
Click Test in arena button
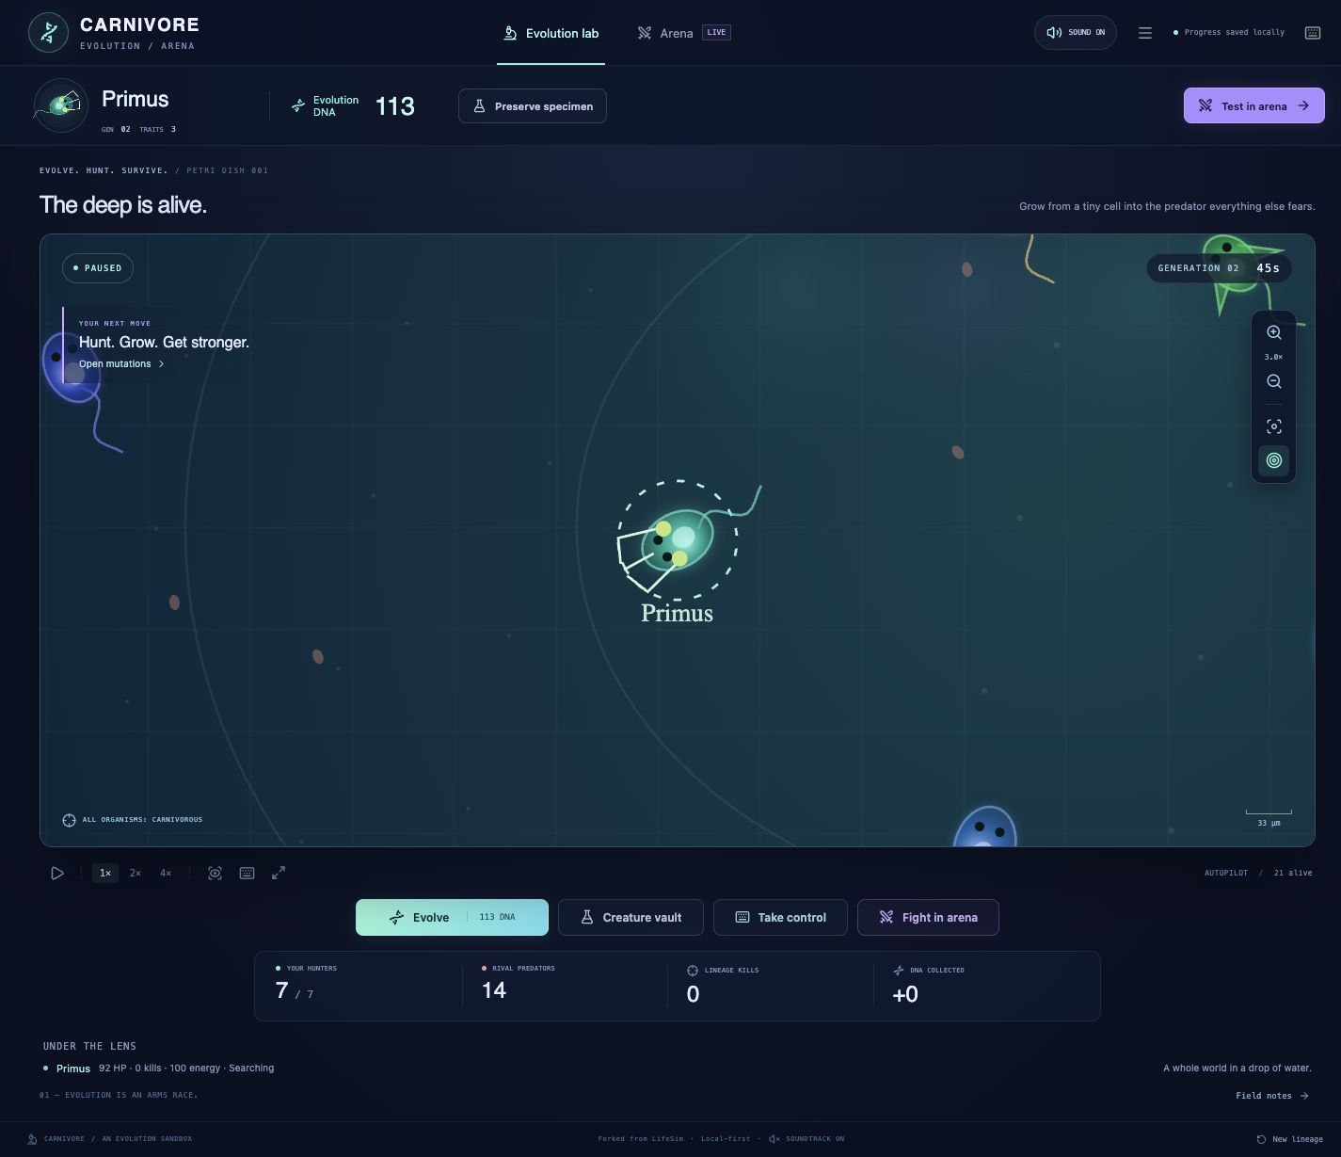point(1254,105)
